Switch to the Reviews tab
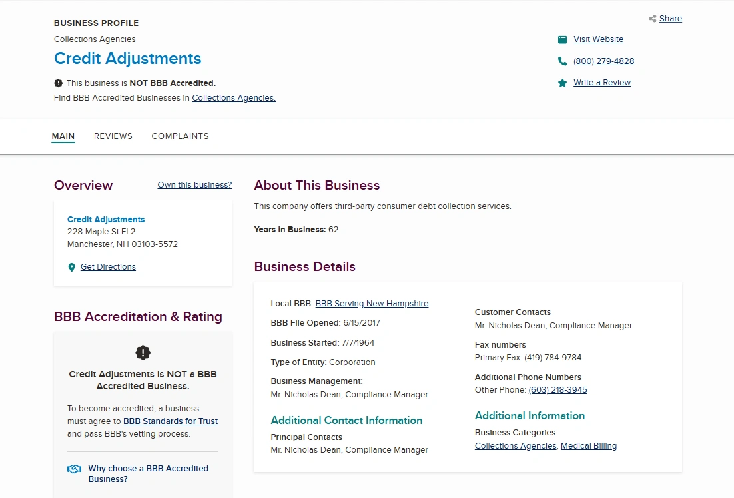Screen dimensions: 734x498 click(113, 136)
